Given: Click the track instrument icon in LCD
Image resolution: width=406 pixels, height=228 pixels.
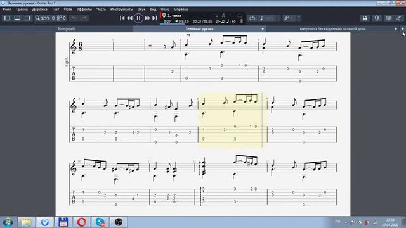Looking at the screenshot, I should pos(164,15).
